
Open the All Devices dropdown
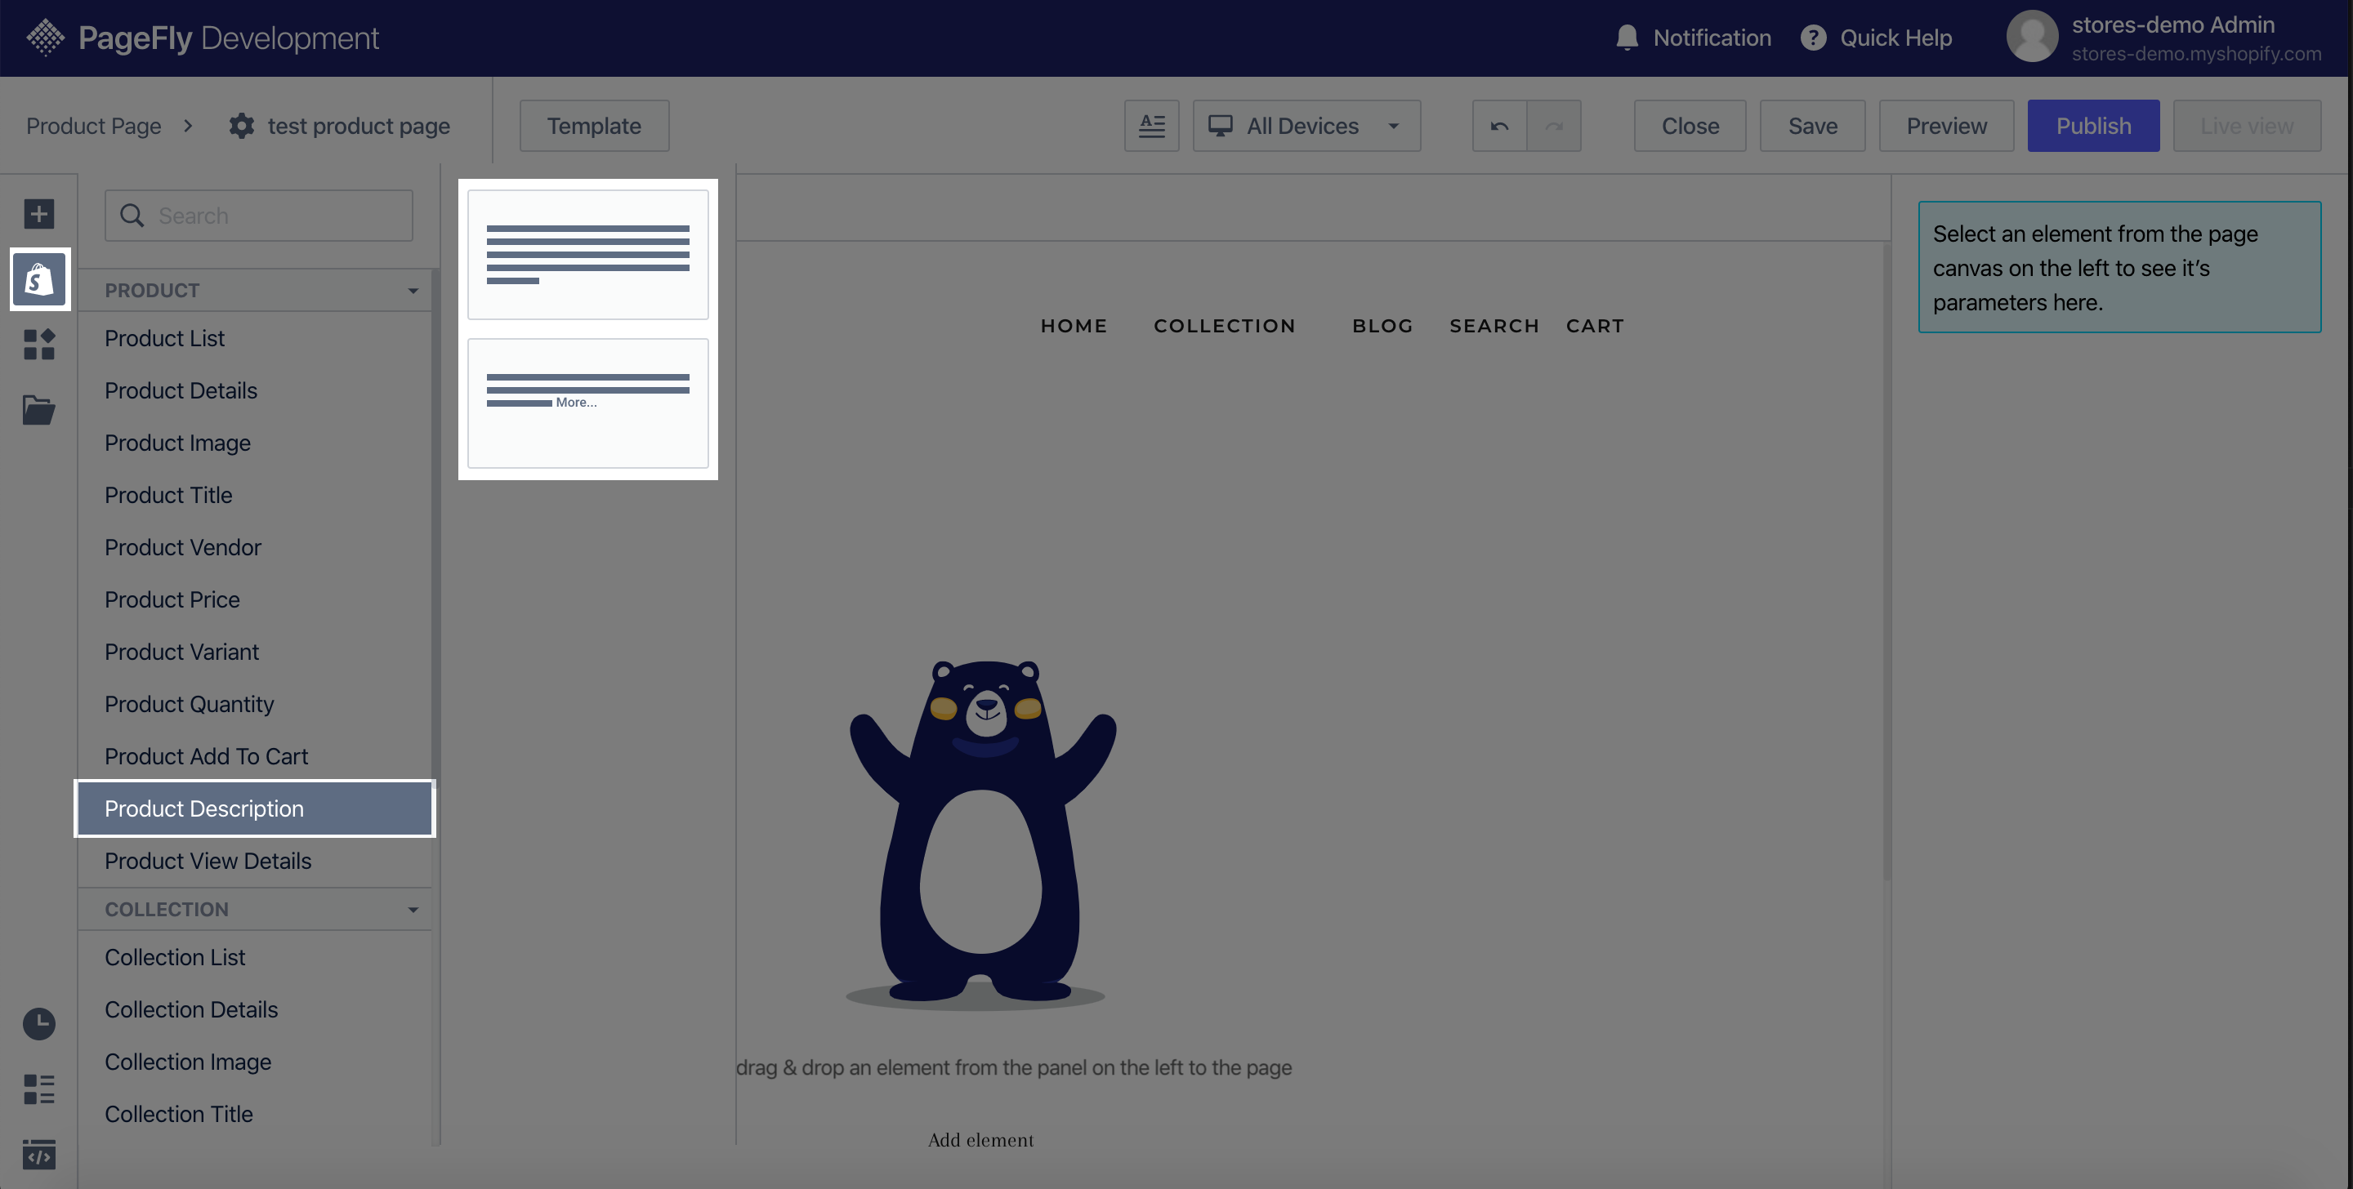click(1306, 125)
